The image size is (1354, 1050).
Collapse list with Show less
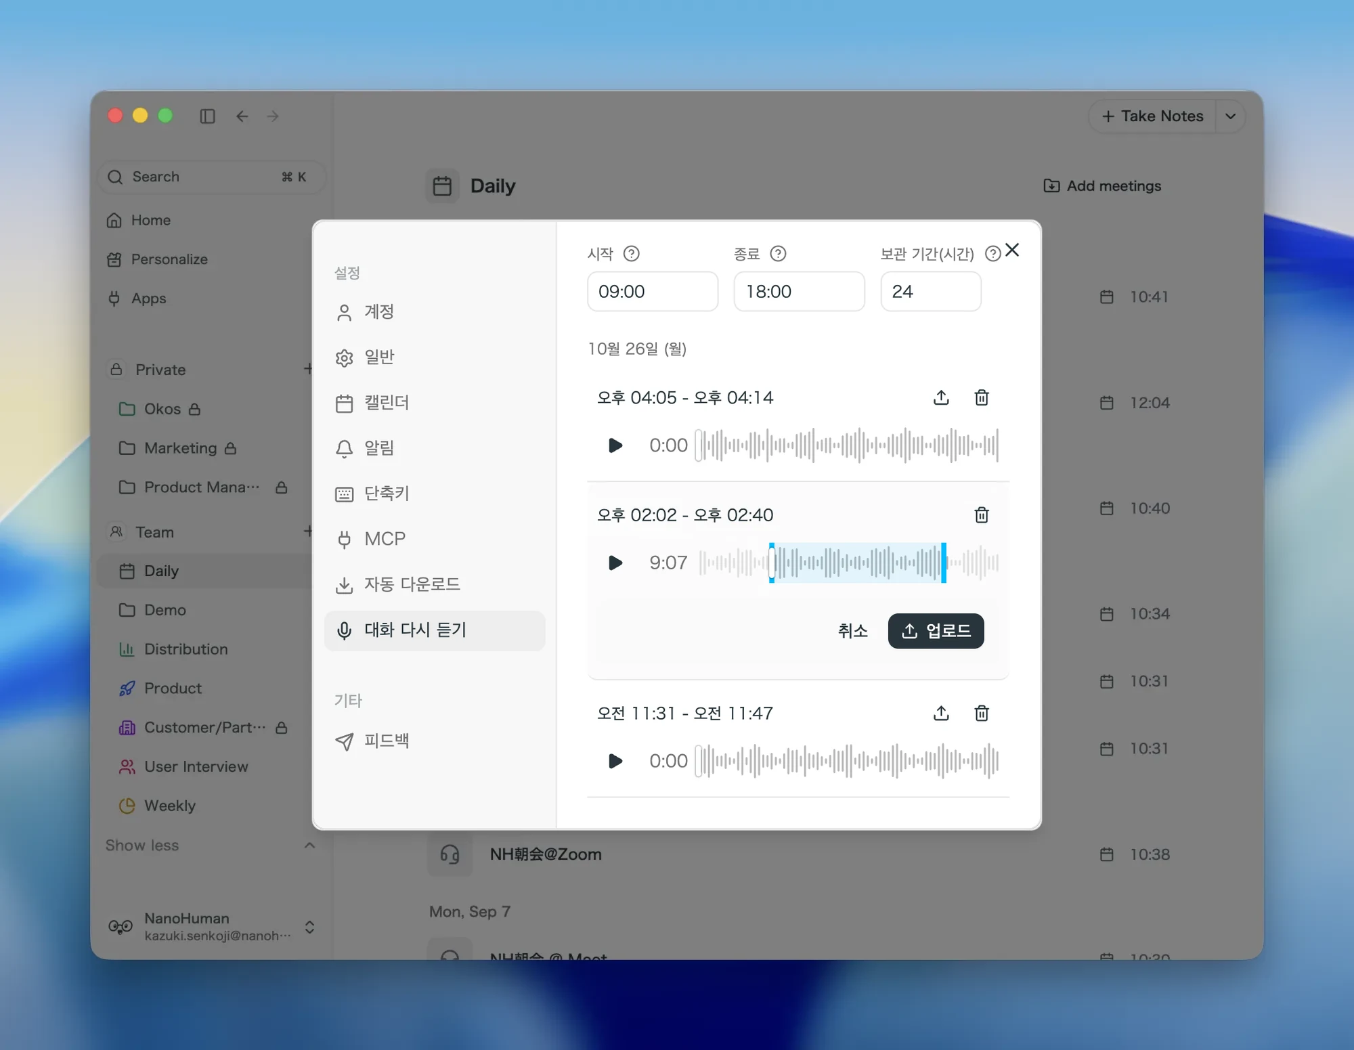click(x=211, y=846)
